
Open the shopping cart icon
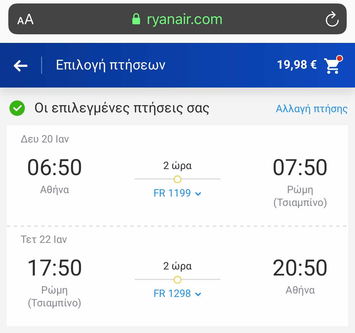[x=332, y=66]
